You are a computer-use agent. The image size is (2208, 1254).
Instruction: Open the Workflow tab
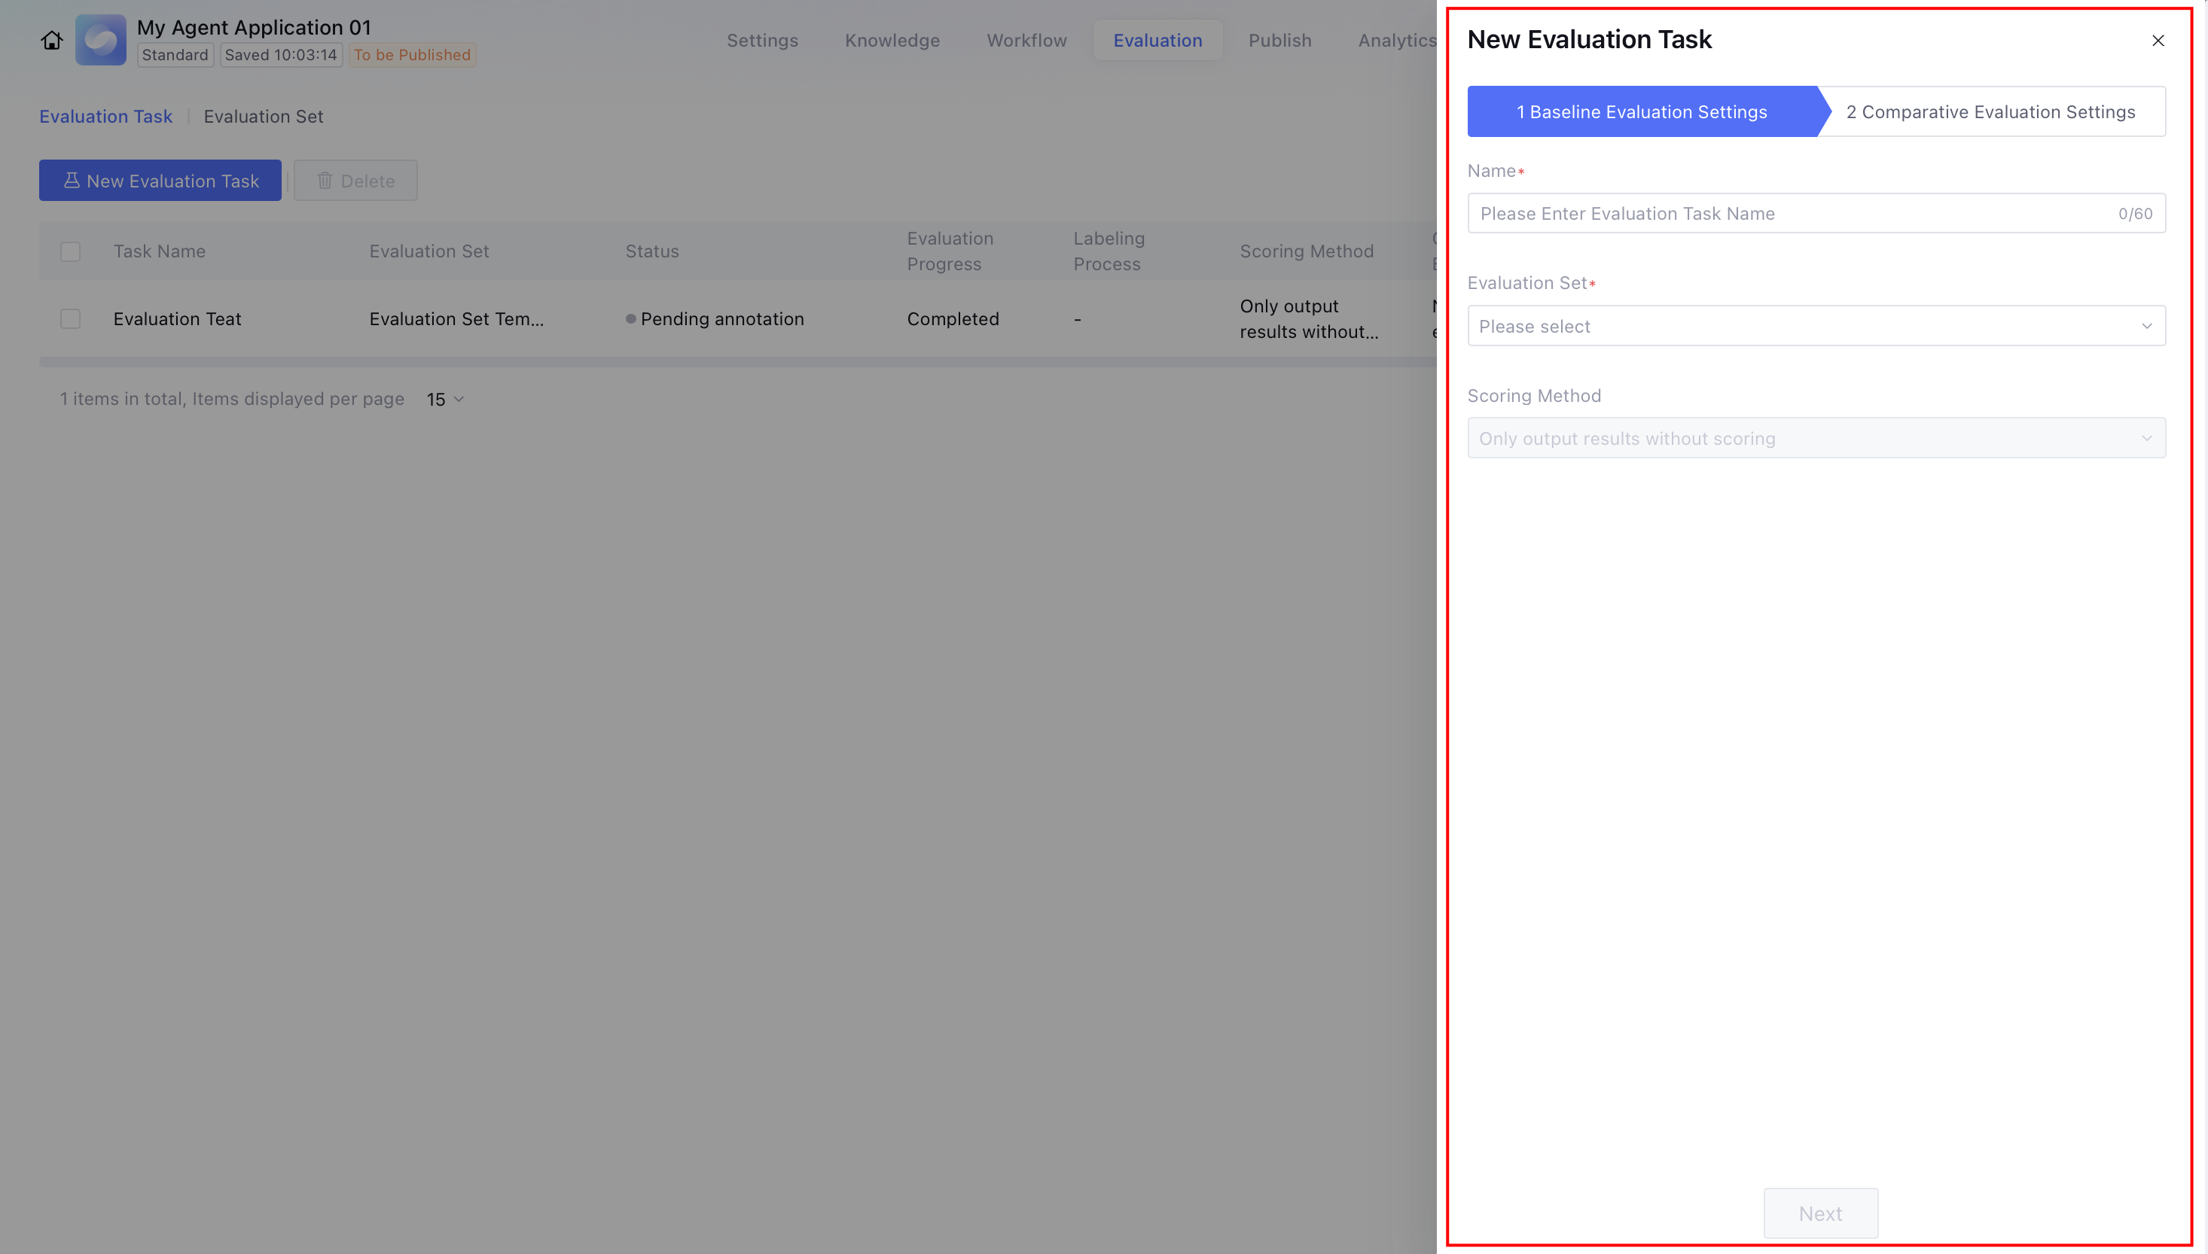pos(1026,41)
